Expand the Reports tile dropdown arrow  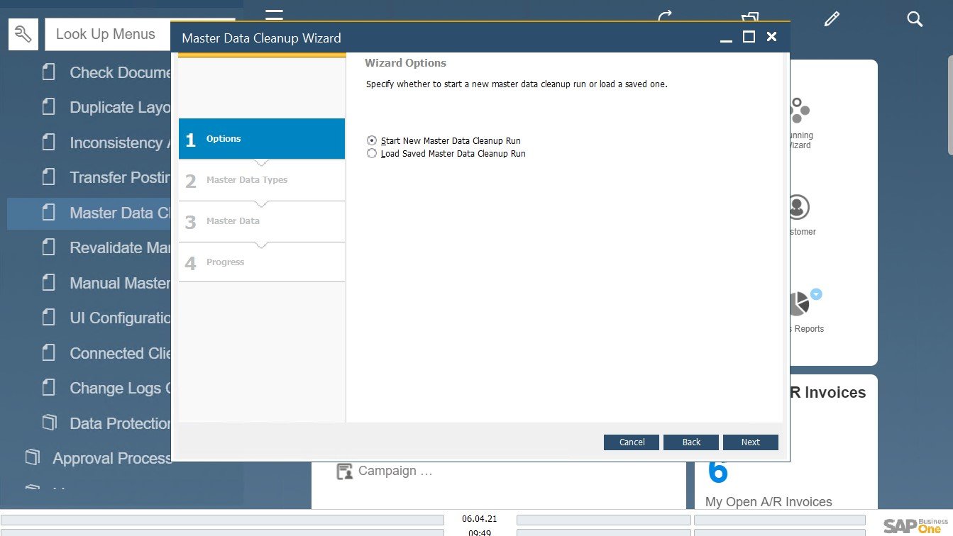coord(816,294)
